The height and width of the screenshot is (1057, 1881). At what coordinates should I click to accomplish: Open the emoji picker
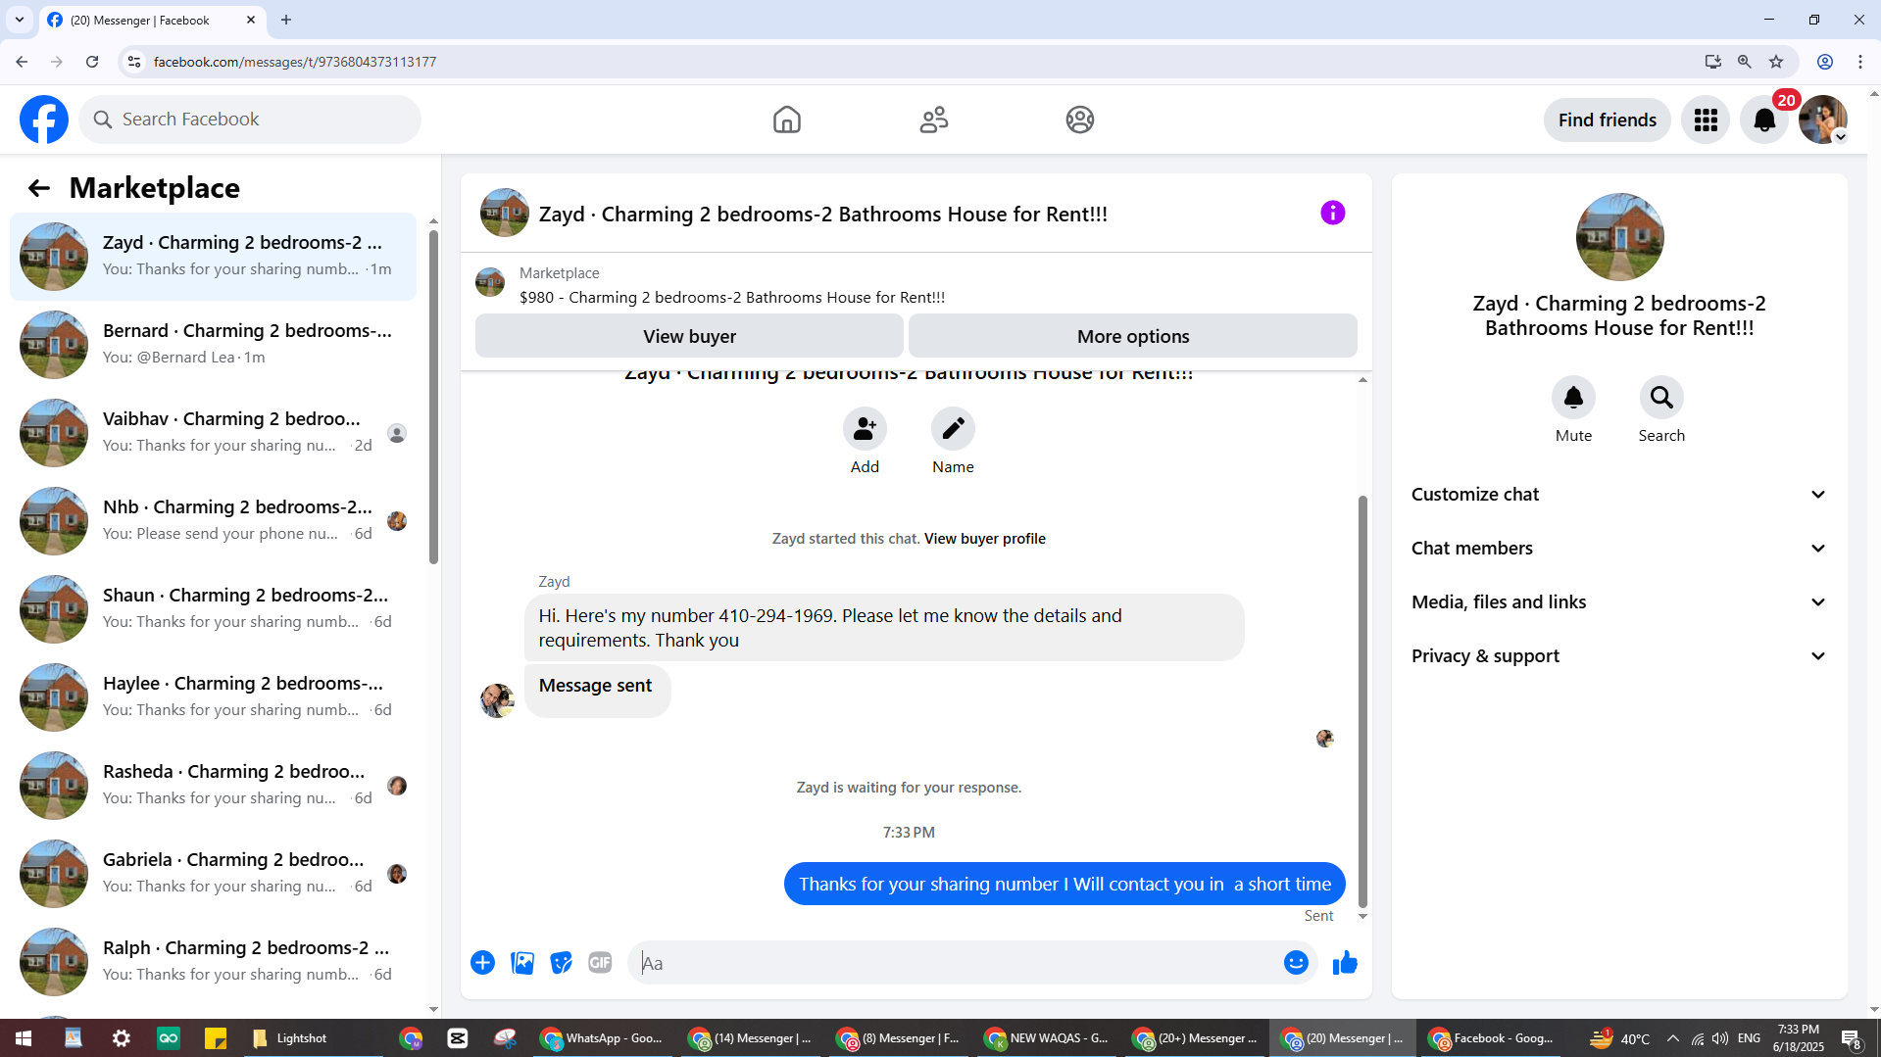(1296, 963)
